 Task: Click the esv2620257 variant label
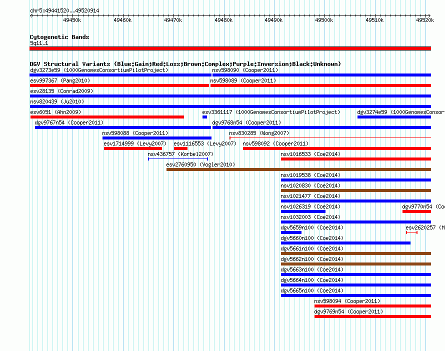click(425, 227)
